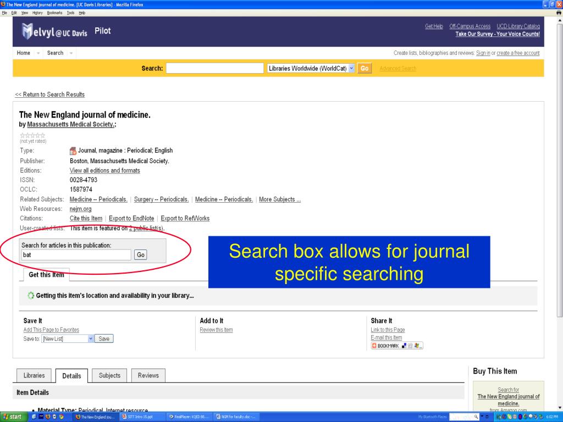The width and height of the screenshot is (563, 422).
Task: Click Return to Search Results link
Action: pyautogui.click(x=49, y=95)
